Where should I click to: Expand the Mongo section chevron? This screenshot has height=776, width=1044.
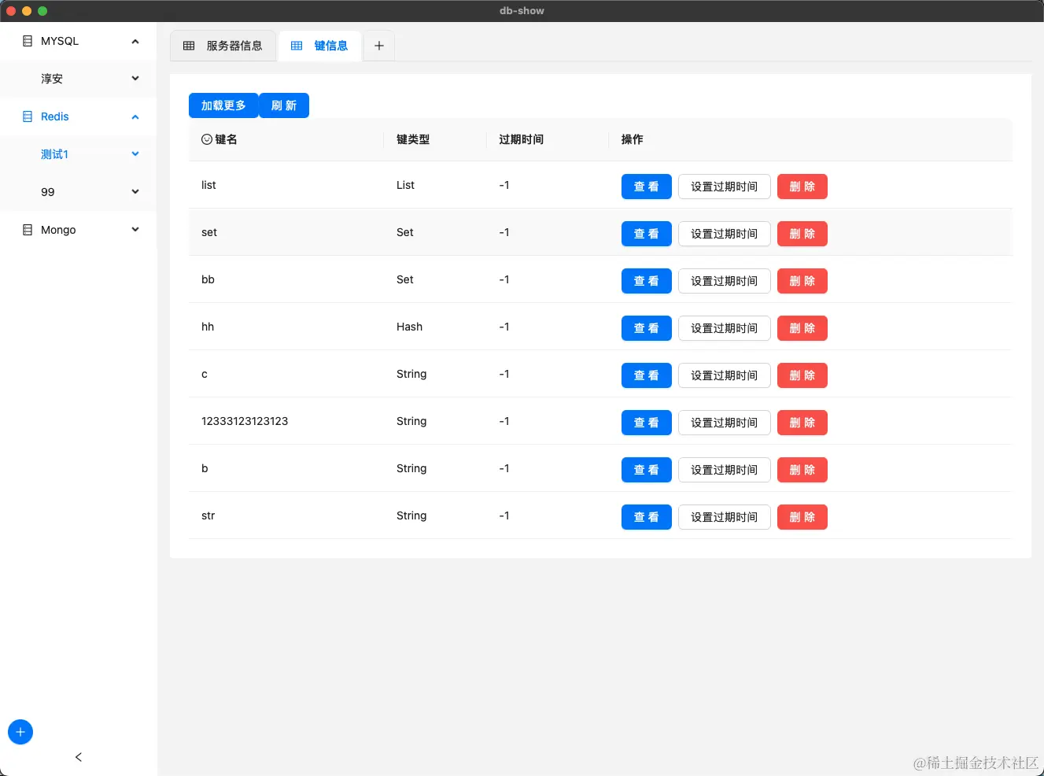[x=135, y=230]
